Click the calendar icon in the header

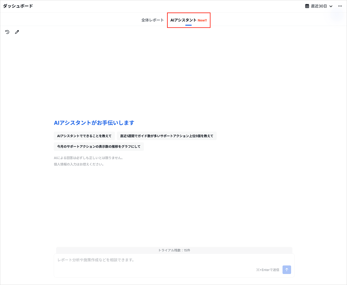[307, 6]
